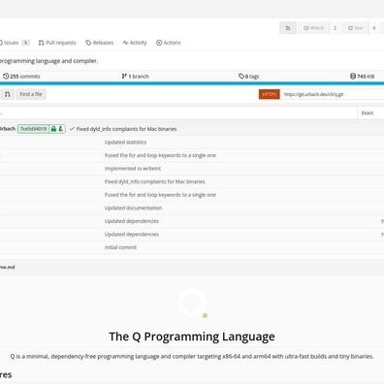
Task: Open 'Updated documentation' commit
Action: pyautogui.click(x=133, y=208)
